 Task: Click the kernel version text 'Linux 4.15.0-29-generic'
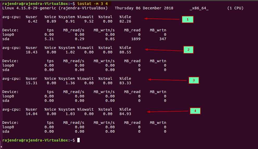coord(29,8)
